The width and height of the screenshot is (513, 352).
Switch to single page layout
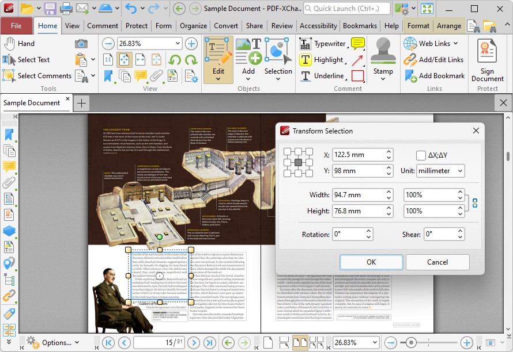tap(268, 343)
